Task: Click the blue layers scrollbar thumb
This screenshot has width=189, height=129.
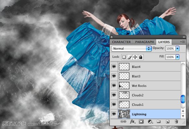Action: 183,99
